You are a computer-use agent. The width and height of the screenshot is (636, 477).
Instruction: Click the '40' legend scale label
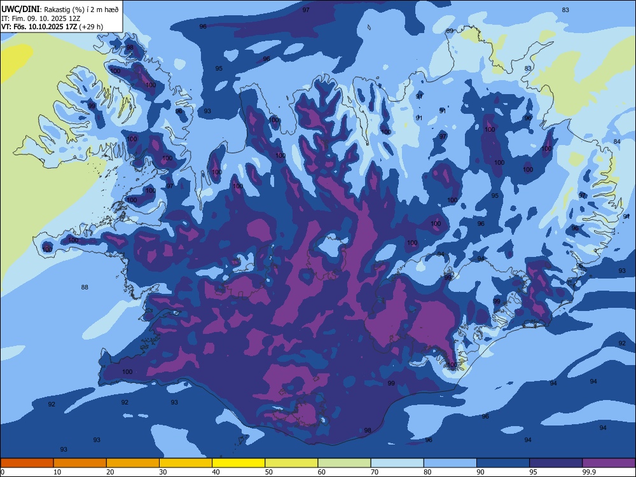[x=216, y=472]
